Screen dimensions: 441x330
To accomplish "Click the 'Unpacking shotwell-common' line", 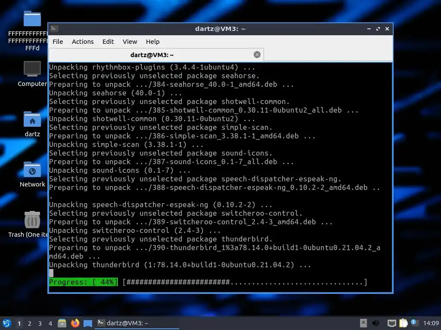I will coord(152,119).
